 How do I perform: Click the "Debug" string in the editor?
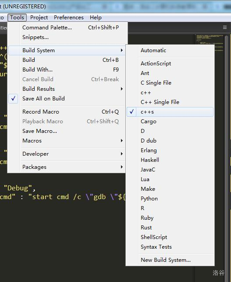tap(18, 188)
